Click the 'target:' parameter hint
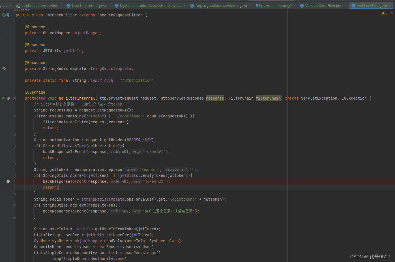395x262 pixels. coord(132,169)
